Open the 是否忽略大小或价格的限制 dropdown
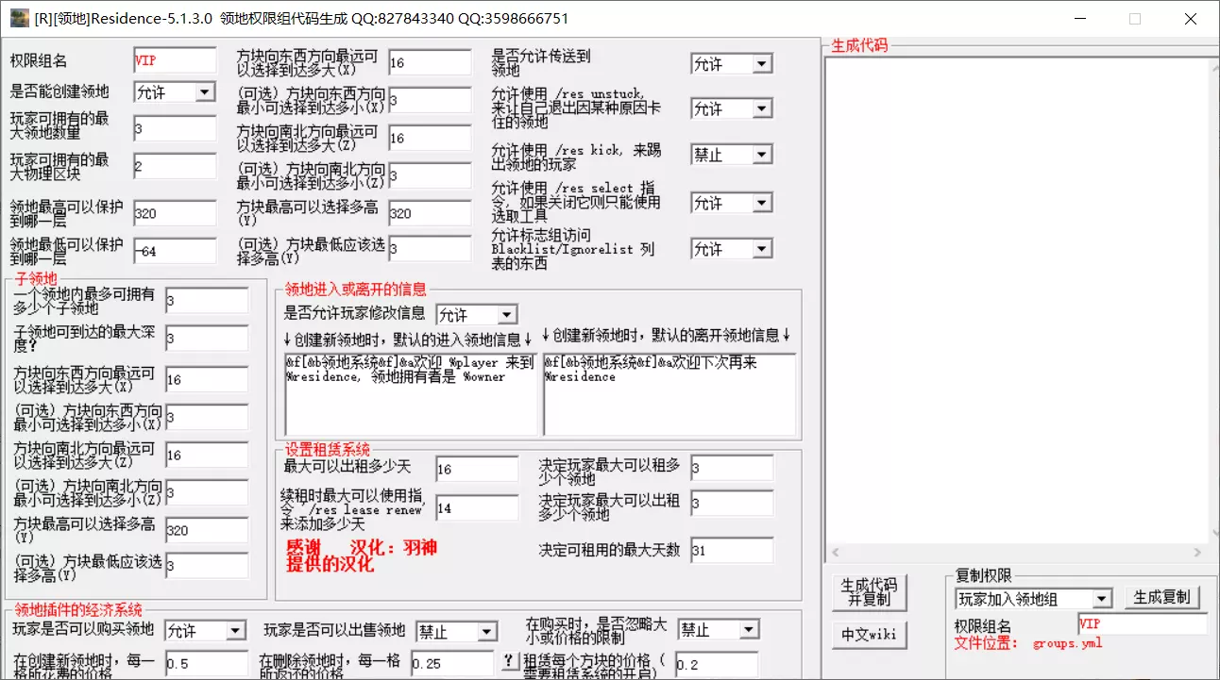Image resolution: width=1220 pixels, height=680 pixels. [720, 629]
